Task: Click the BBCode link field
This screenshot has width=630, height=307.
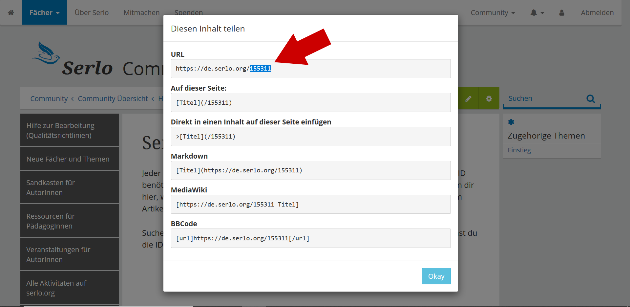Action: pos(311,238)
